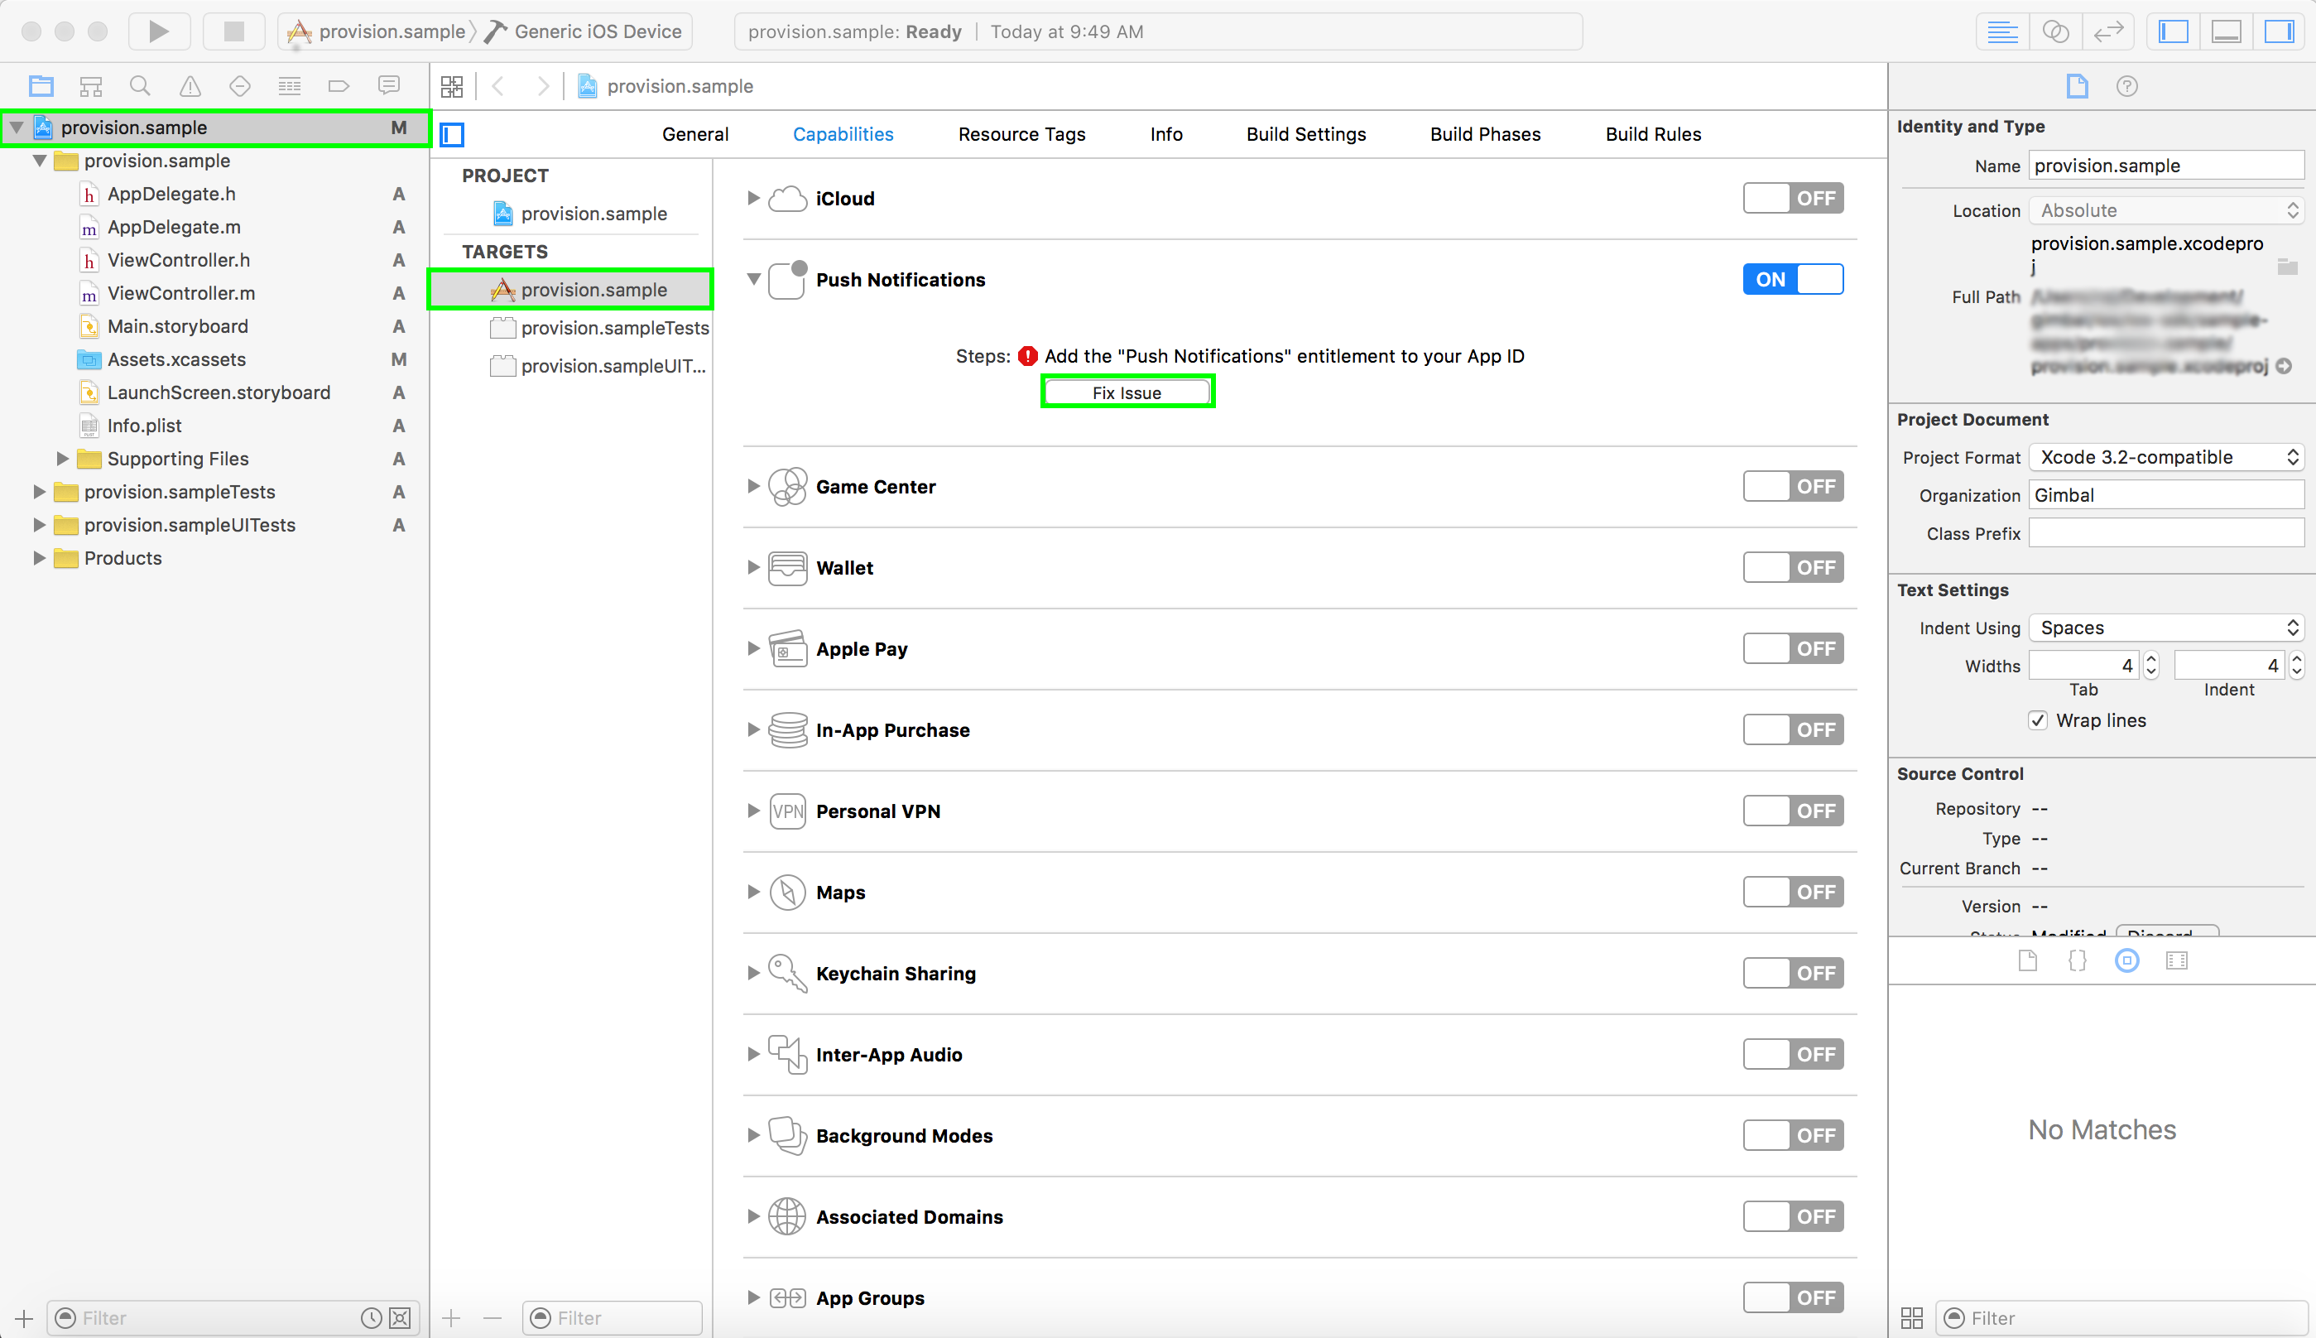Open the Code Snippet library
The image size is (2316, 1338).
2077,960
